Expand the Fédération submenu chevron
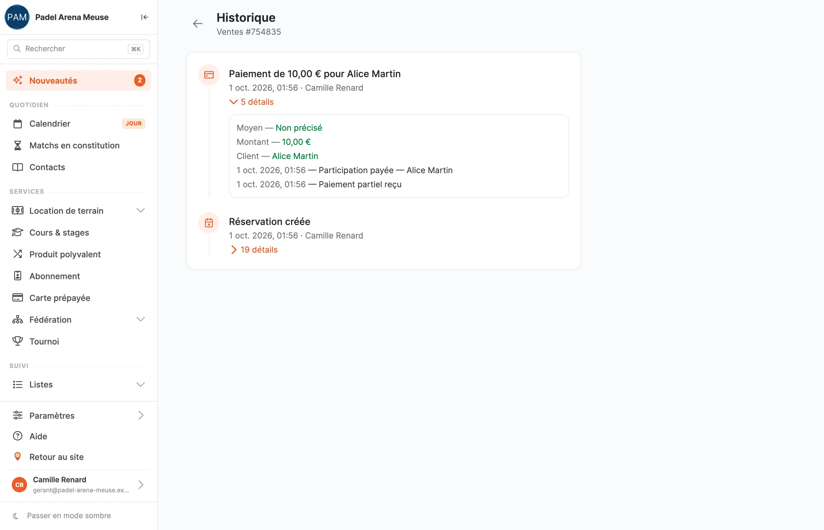The height and width of the screenshot is (530, 824). [x=141, y=319]
